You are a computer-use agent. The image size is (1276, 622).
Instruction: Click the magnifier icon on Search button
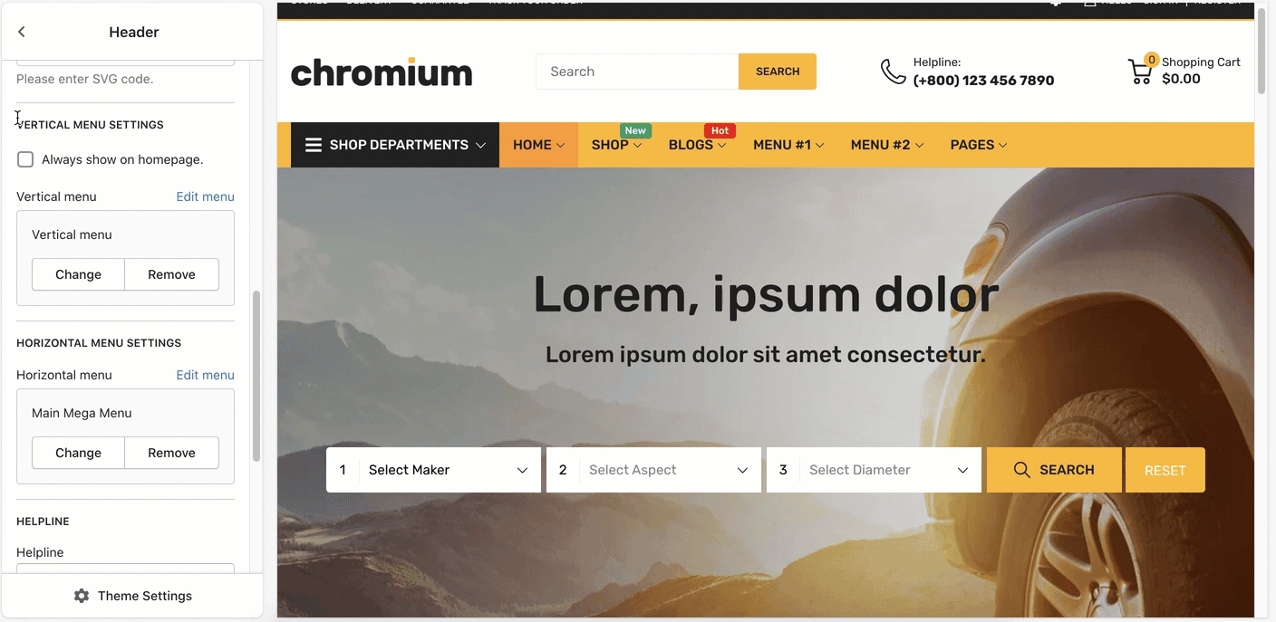coord(1021,470)
